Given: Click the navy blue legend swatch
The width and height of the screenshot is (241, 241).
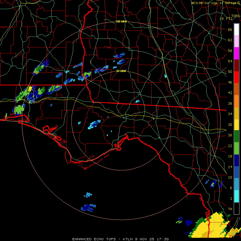Looking at the screenshot, I should click(236, 160).
